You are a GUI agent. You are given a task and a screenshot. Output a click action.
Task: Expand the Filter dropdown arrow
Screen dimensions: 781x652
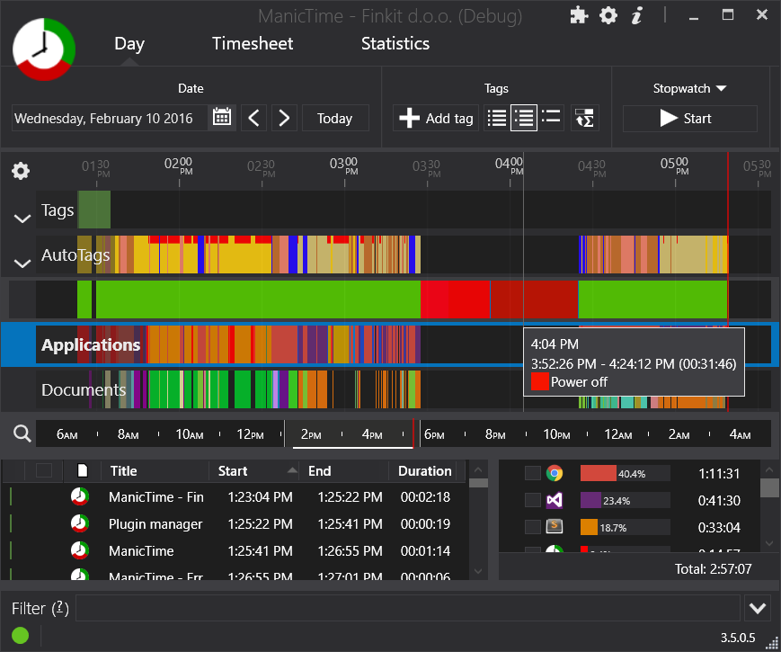pyautogui.click(x=758, y=608)
